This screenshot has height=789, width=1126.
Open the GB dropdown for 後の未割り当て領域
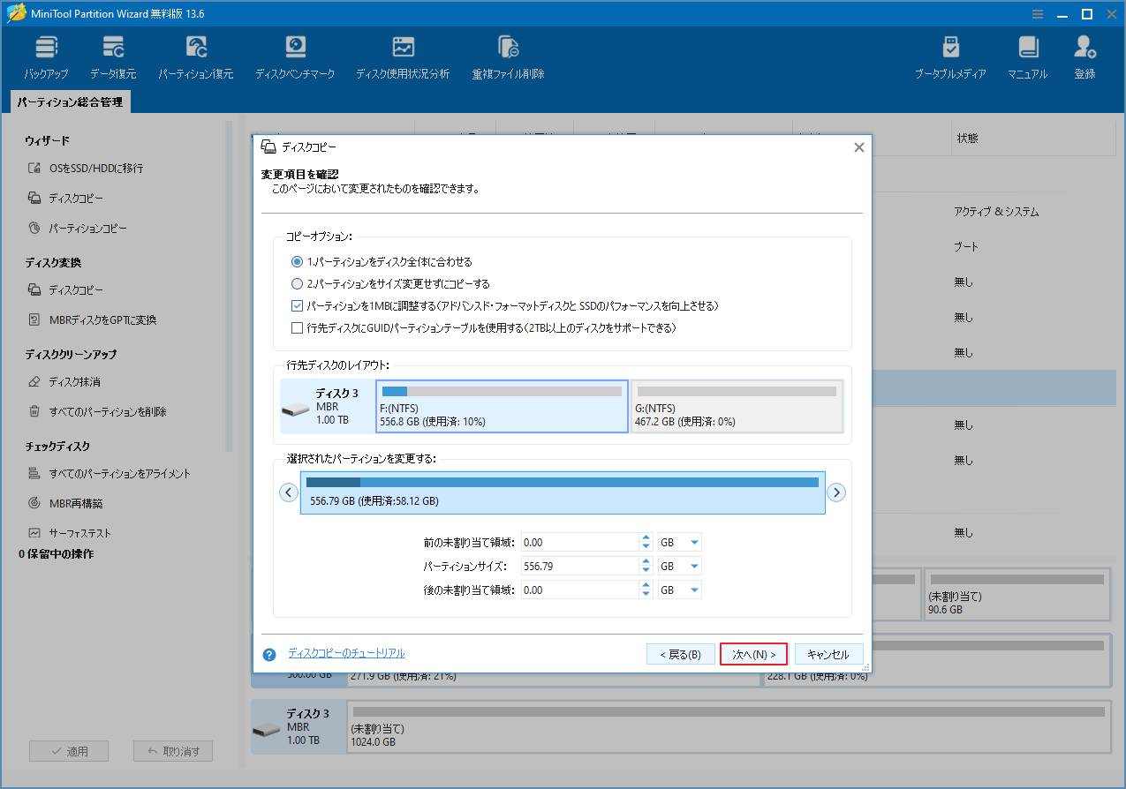[x=679, y=589]
